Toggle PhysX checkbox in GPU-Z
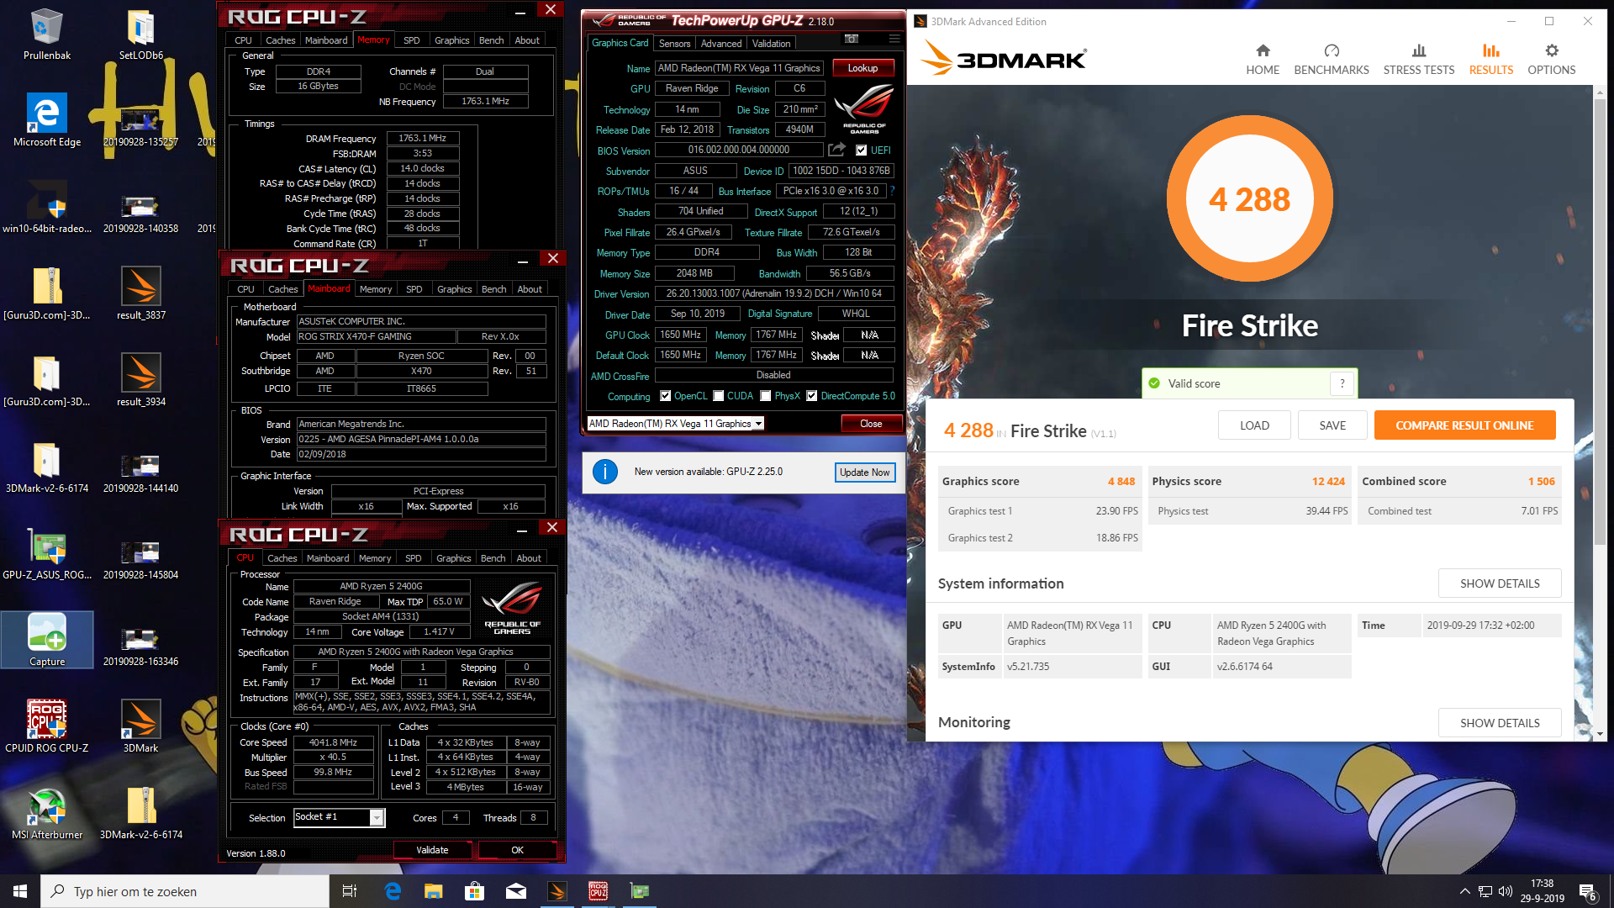Viewport: 1614px width, 908px height. coord(766,396)
